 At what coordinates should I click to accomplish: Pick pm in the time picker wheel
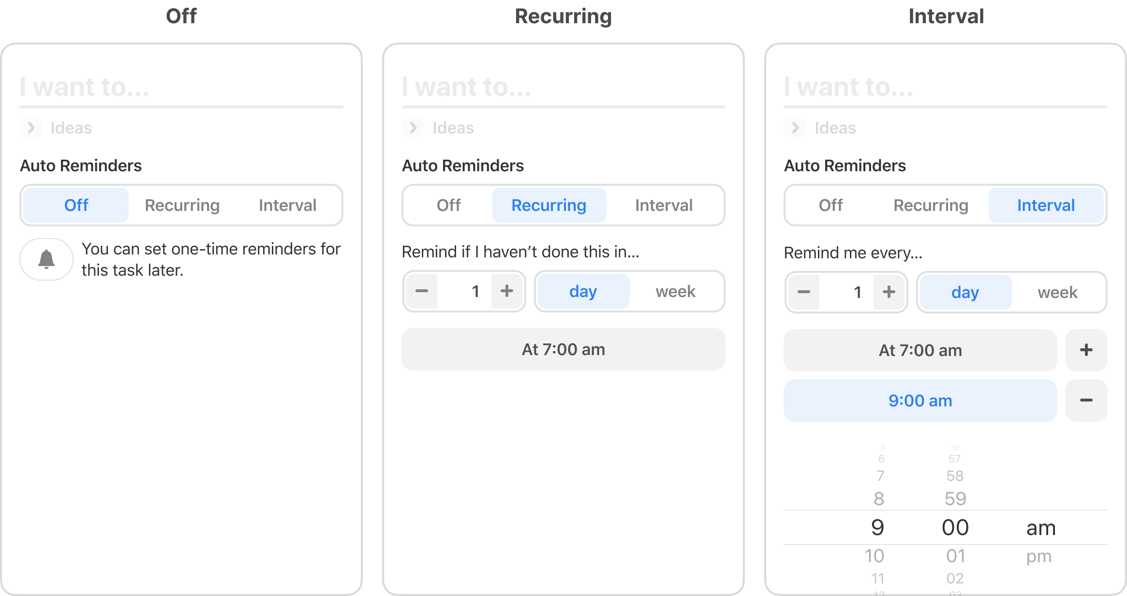click(x=1039, y=556)
